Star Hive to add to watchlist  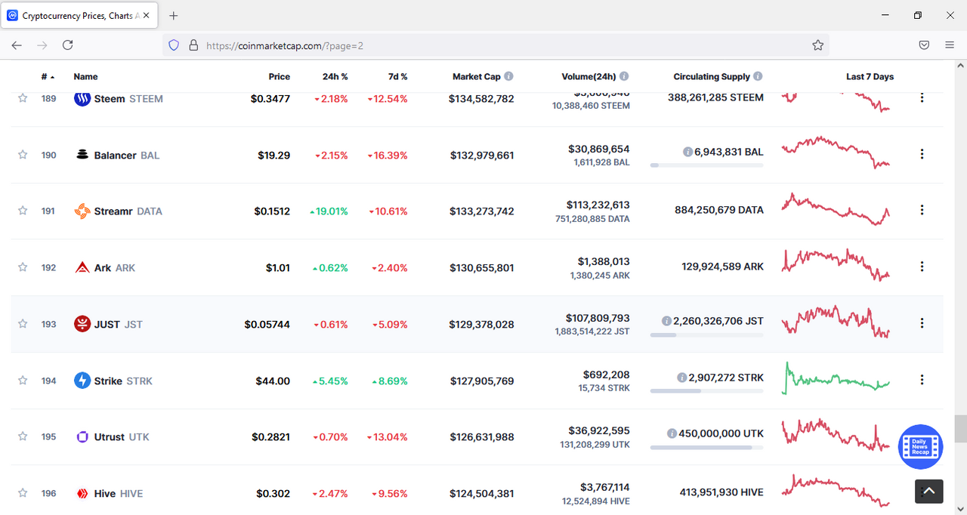pos(23,493)
